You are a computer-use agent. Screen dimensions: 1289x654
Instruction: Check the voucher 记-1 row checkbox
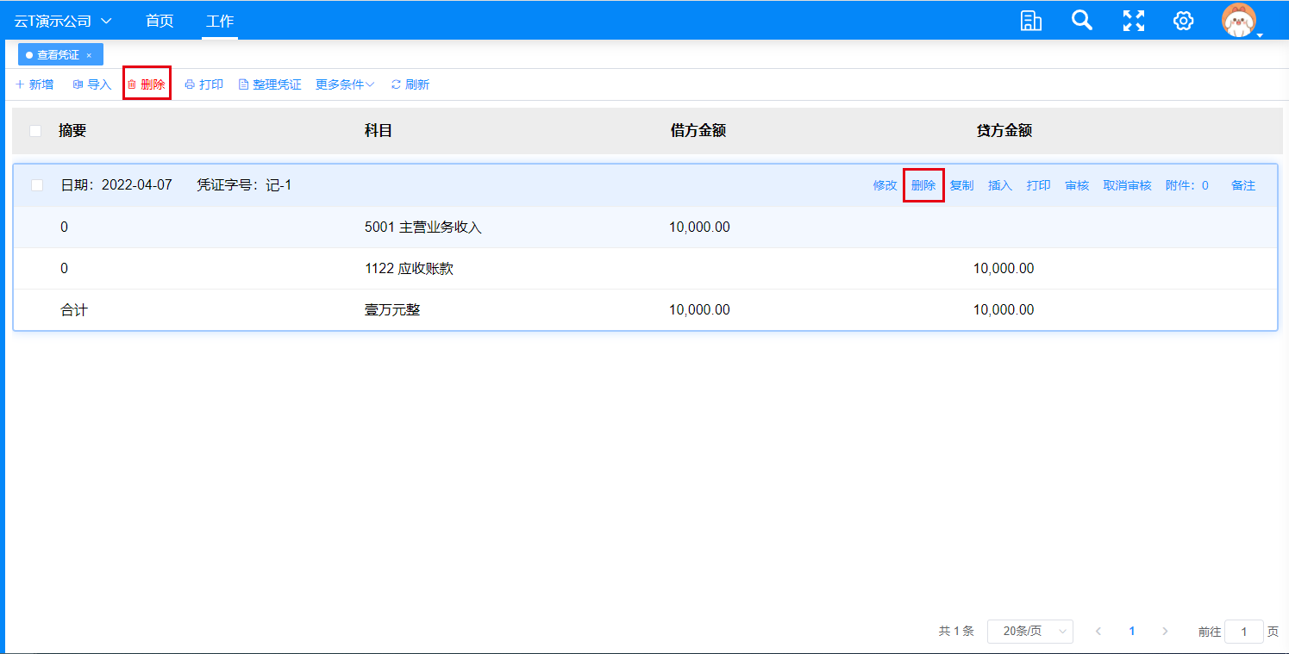[37, 185]
